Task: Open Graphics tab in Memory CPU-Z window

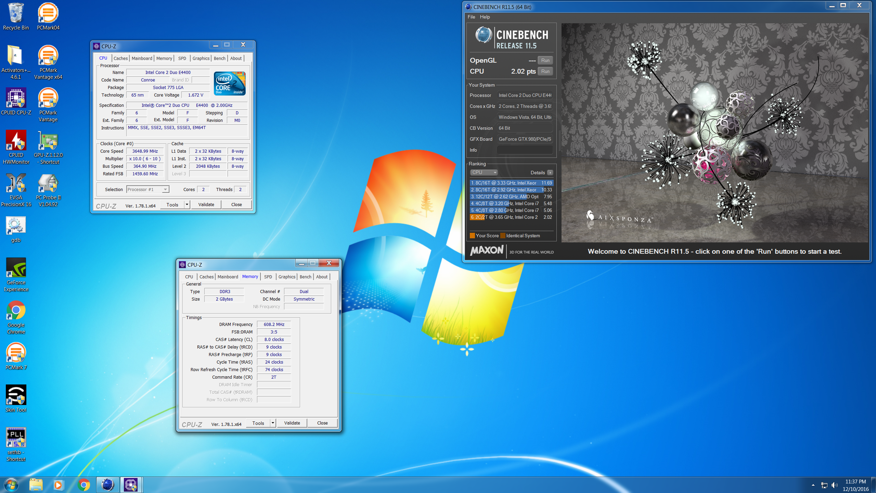Action: [287, 277]
